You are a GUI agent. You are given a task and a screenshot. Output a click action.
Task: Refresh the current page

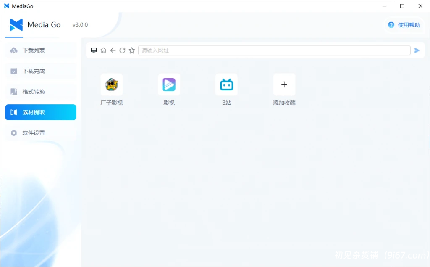coord(122,50)
